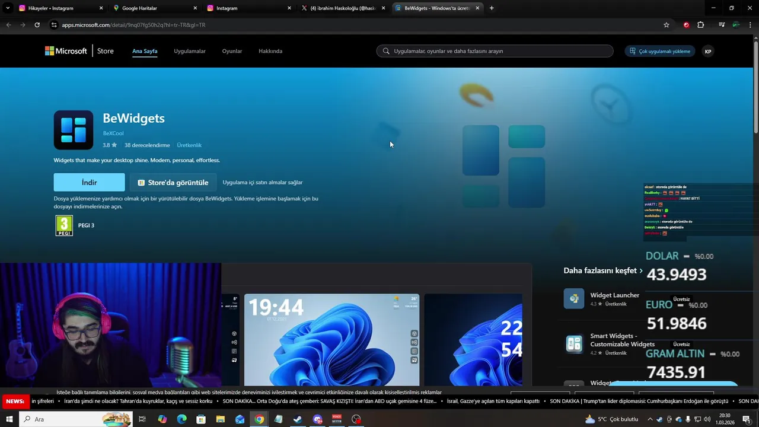This screenshot has height=427, width=759.
Task: Open Smart Widgets - Customizable Widgets link
Action: [622, 340]
